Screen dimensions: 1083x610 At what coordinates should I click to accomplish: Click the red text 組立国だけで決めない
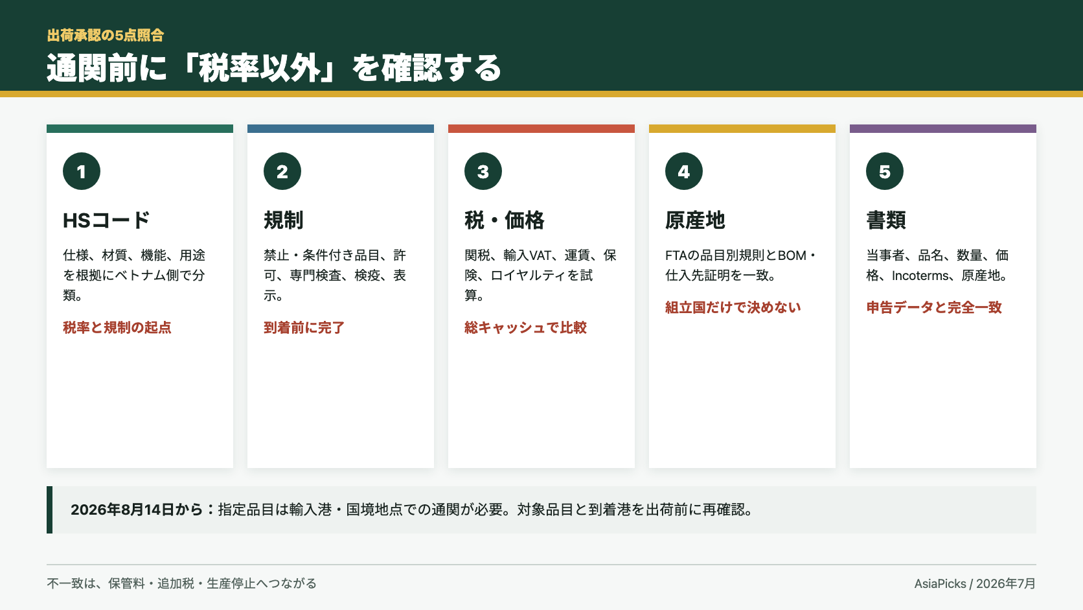click(x=733, y=307)
